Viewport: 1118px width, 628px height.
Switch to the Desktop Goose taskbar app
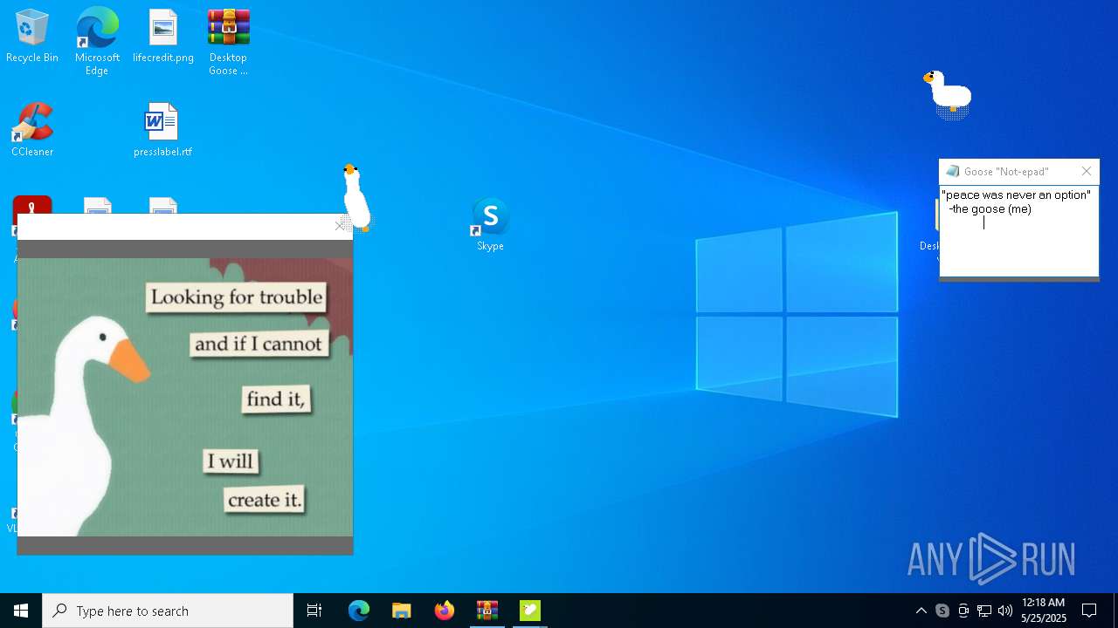tap(530, 611)
